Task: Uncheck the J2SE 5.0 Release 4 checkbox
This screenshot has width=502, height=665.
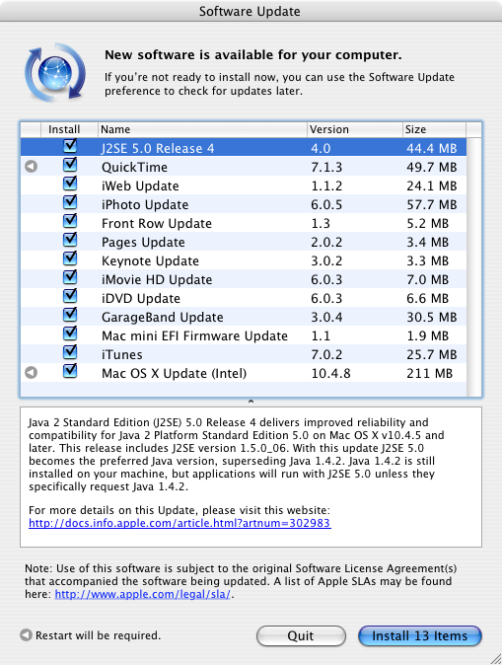Action: [x=70, y=146]
